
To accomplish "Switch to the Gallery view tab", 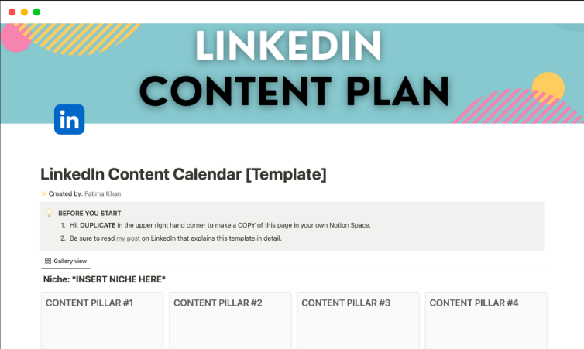I will click(66, 262).
